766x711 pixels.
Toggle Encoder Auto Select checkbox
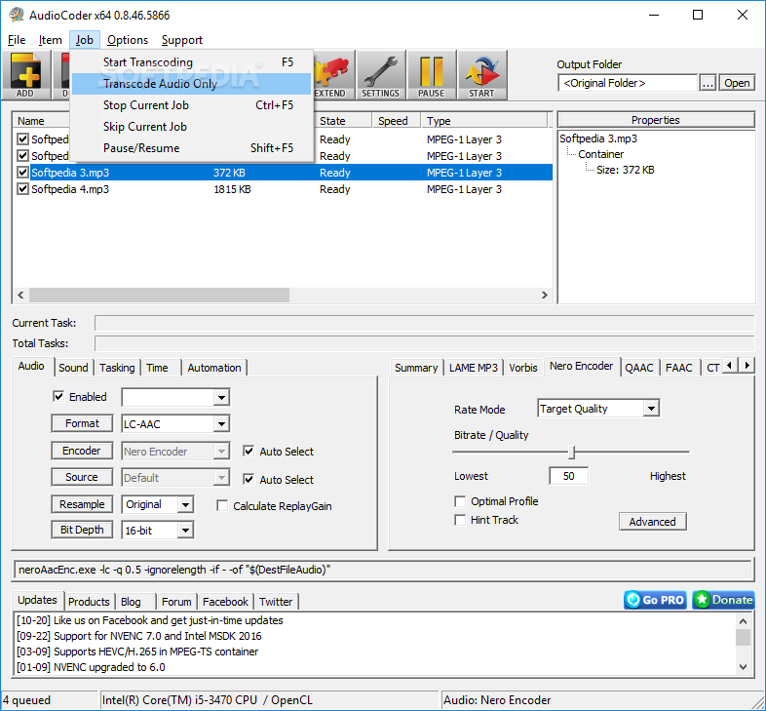point(249,451)
